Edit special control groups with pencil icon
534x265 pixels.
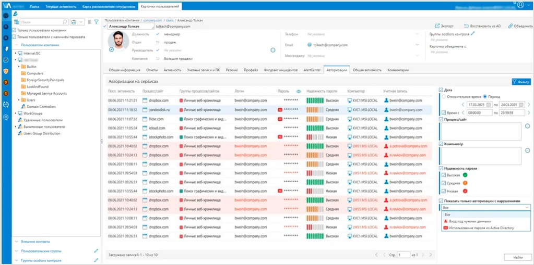pos(473,33)
